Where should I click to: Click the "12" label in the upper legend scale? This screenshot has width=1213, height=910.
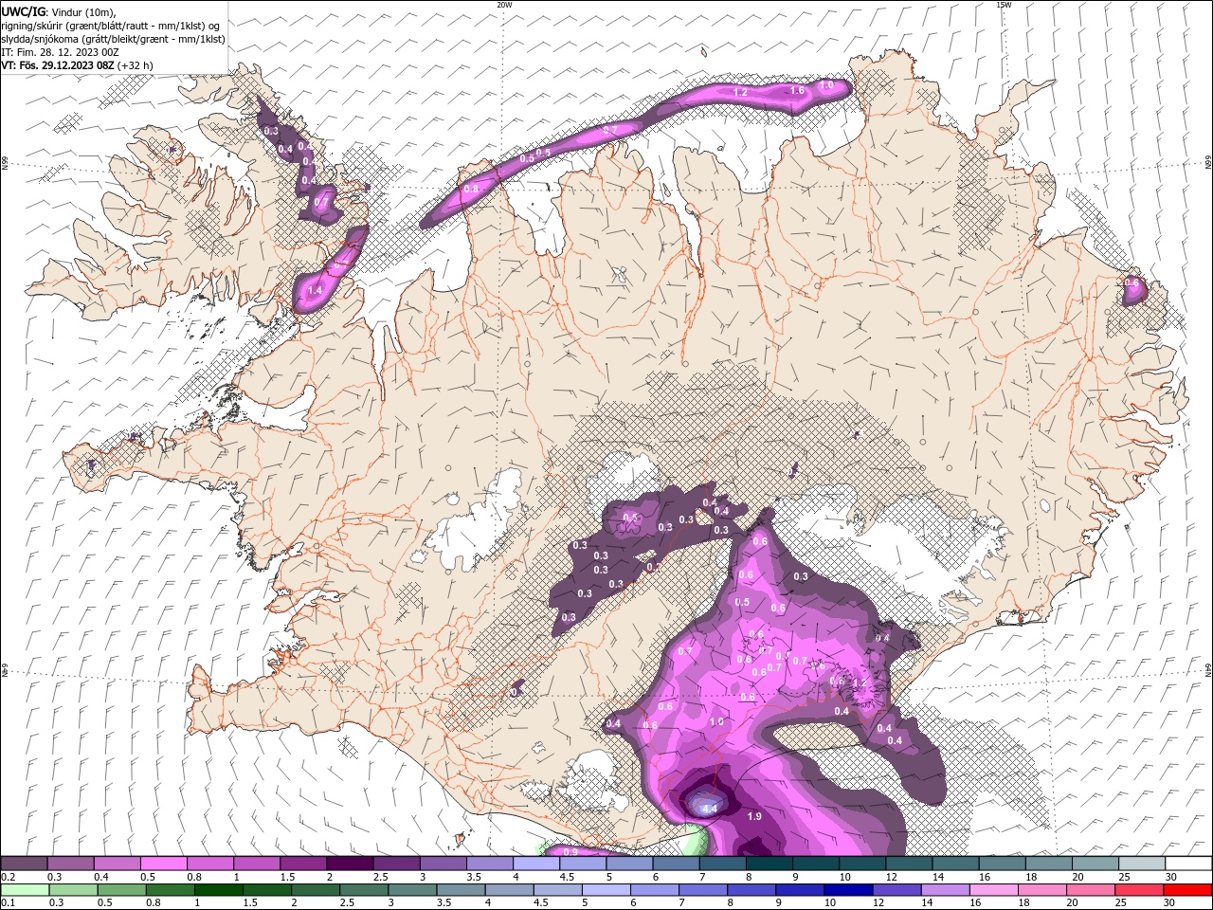891,877
